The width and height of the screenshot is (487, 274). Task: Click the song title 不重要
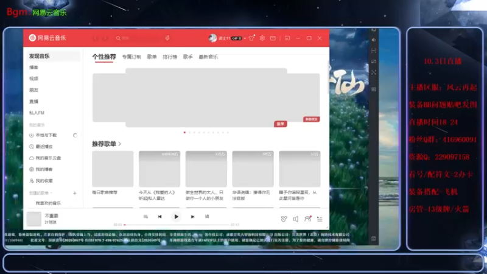pos(52,216)
